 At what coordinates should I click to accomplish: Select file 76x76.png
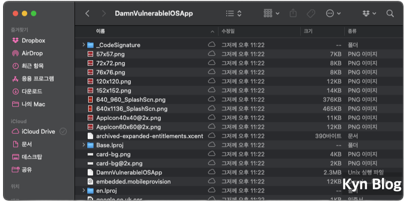click(110, 72)
